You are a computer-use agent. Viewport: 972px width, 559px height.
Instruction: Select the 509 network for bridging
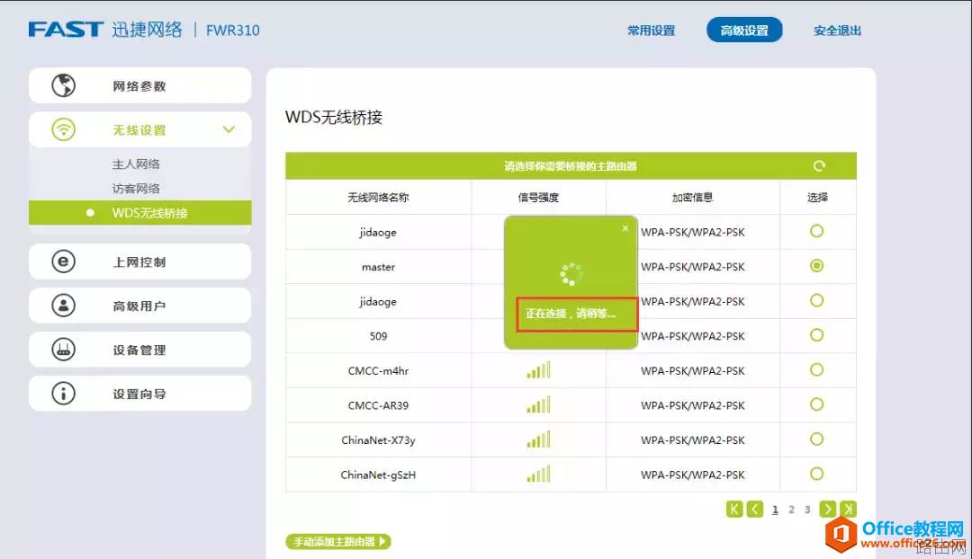[817, 335]
